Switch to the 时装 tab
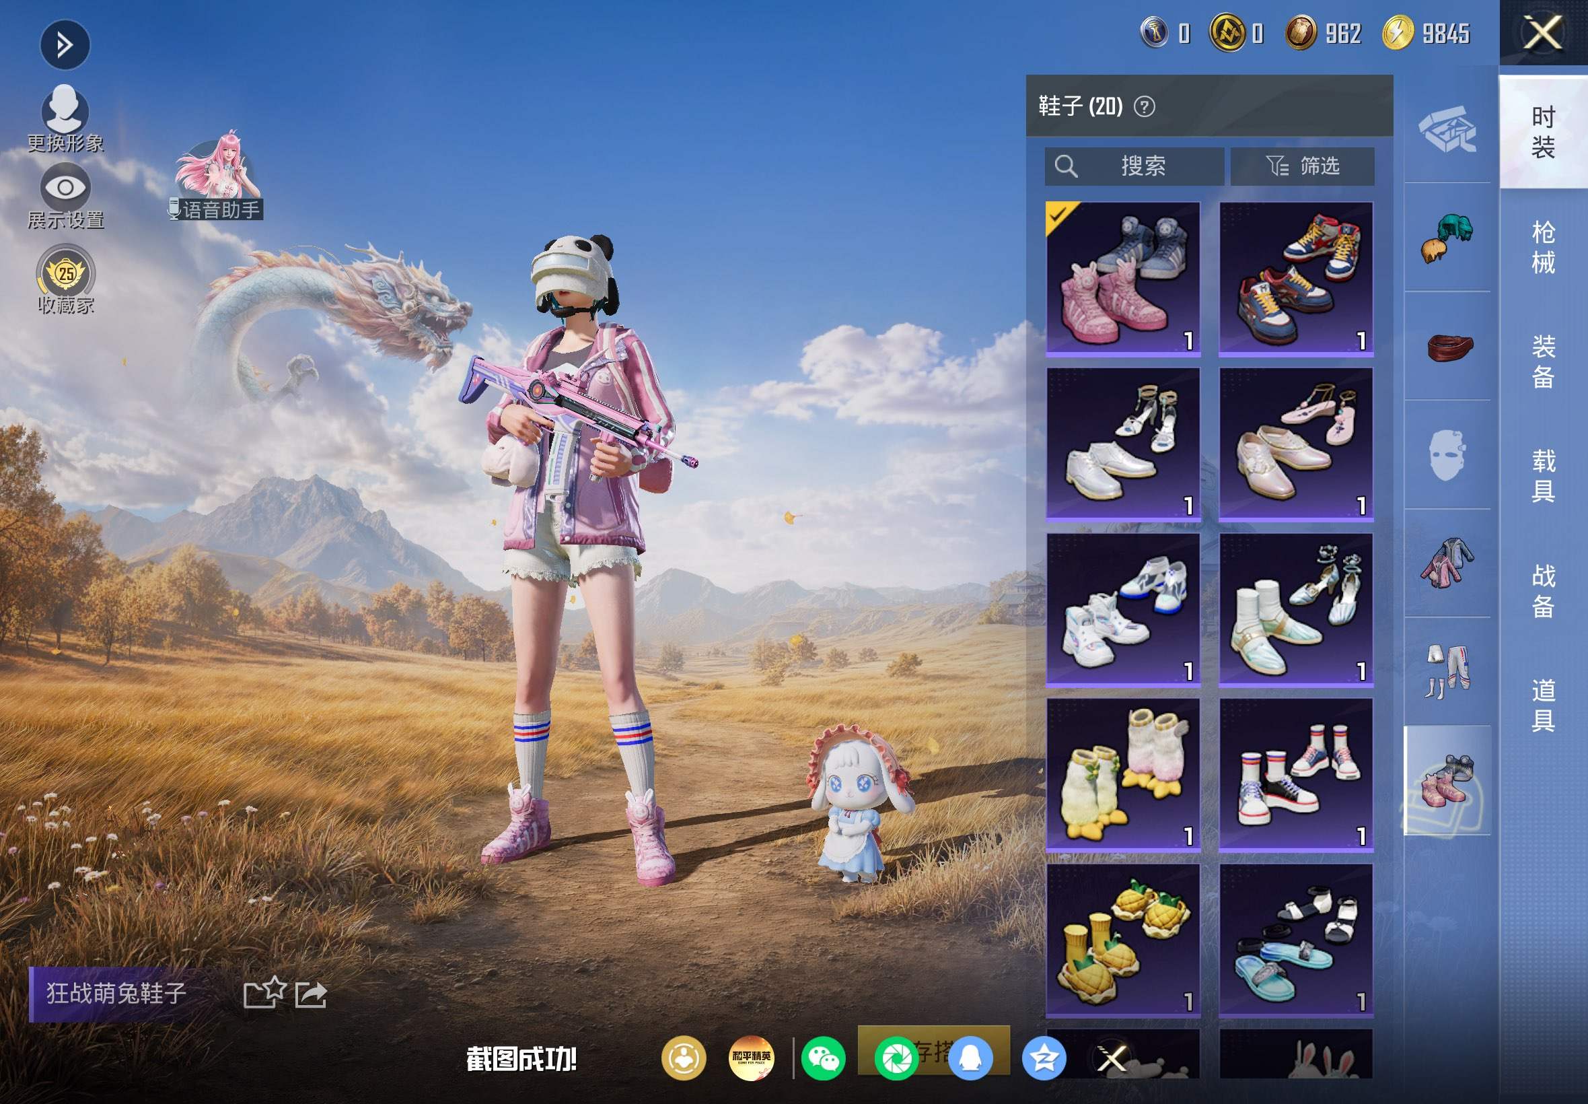 1543,132
